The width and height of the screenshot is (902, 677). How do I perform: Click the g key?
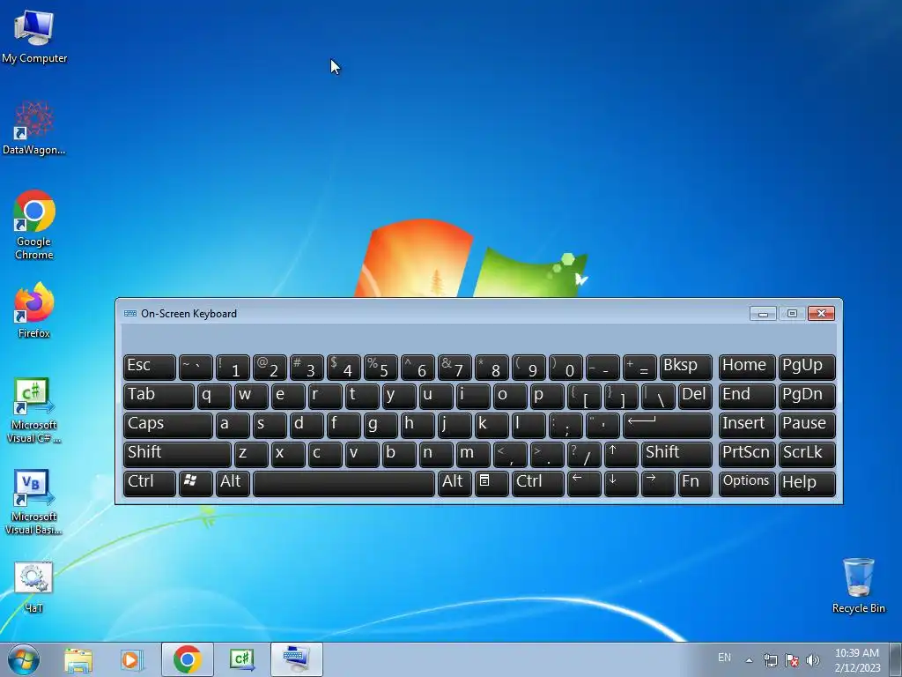point(381,425)
